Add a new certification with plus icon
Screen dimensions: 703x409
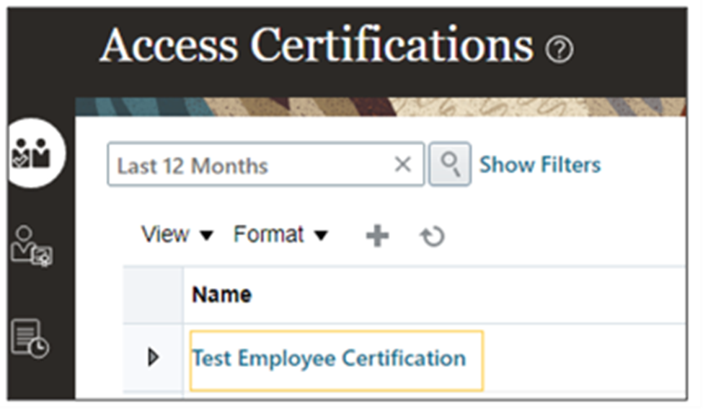click(378, 235)
